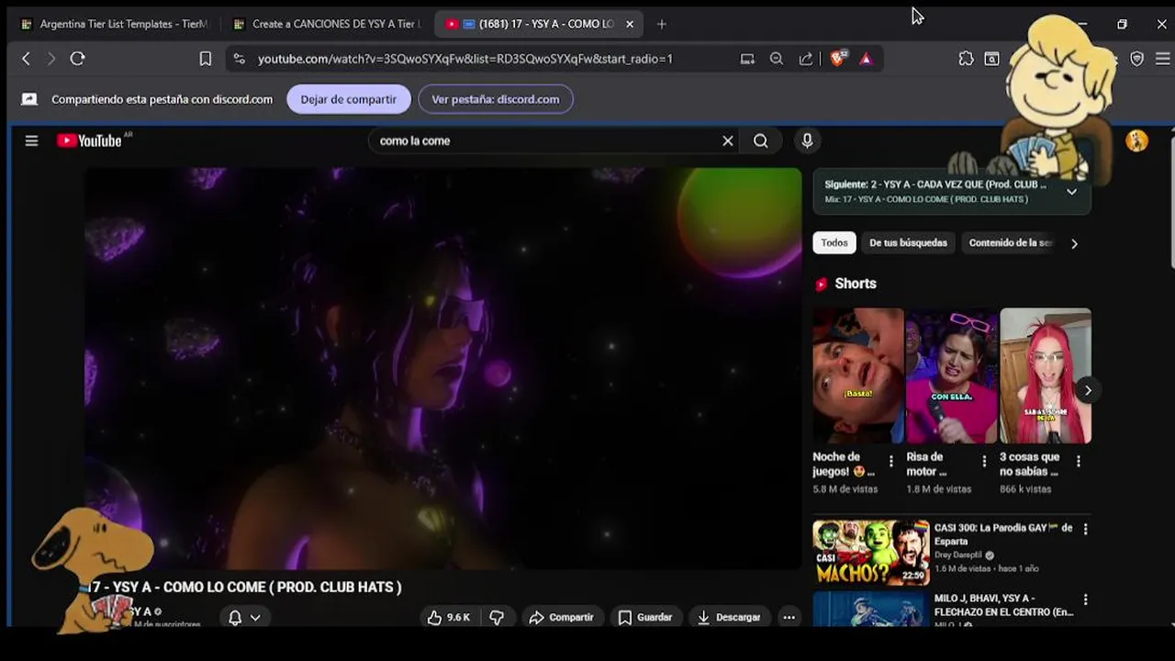The height and width of the screenshot is (661, 1175).
Task: Select the De tus búsquedas filter chip
Action: click(908, 243)
